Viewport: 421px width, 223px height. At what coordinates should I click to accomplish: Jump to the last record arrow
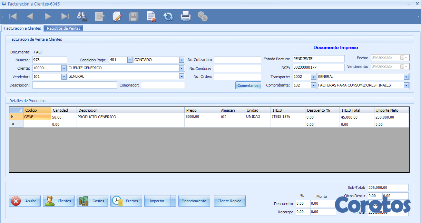pyautogui.click(x=65, y=17)
